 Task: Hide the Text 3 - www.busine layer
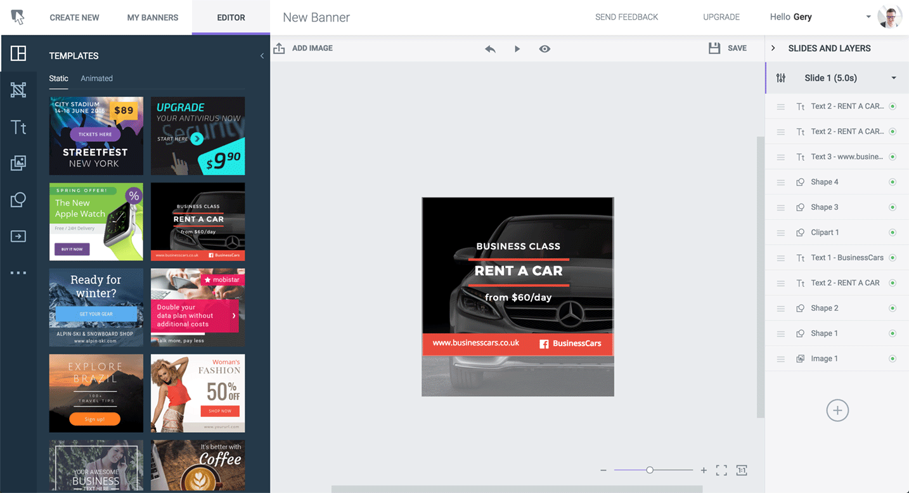point(893,157)
